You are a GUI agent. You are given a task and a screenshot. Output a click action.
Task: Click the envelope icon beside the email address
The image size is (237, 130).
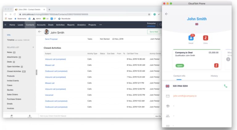168,96
